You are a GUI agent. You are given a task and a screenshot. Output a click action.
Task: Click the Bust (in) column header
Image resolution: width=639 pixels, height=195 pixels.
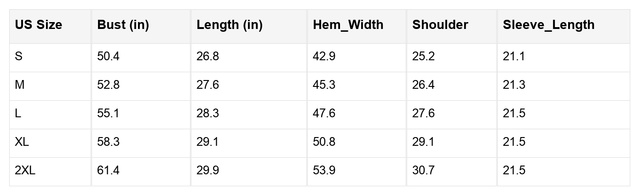(x=123, y=25)
